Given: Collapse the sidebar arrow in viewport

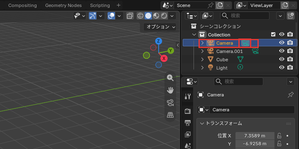Looking at the screenshot, I should pos(178,45).
